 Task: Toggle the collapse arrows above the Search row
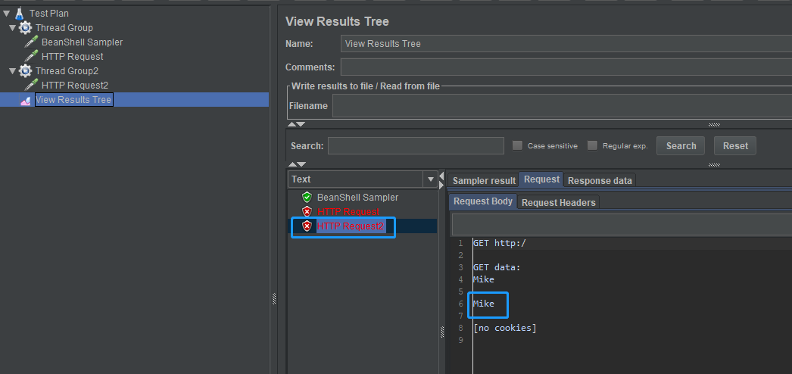tap(297, 123)
